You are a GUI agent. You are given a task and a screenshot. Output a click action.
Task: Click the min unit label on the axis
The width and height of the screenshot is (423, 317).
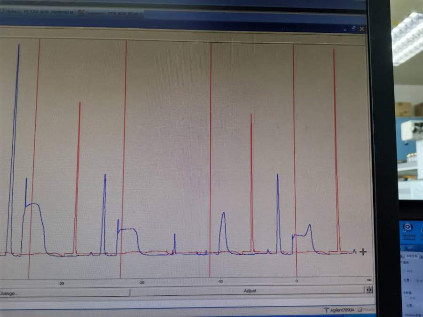pyautogui.click(x=369, y=280)
